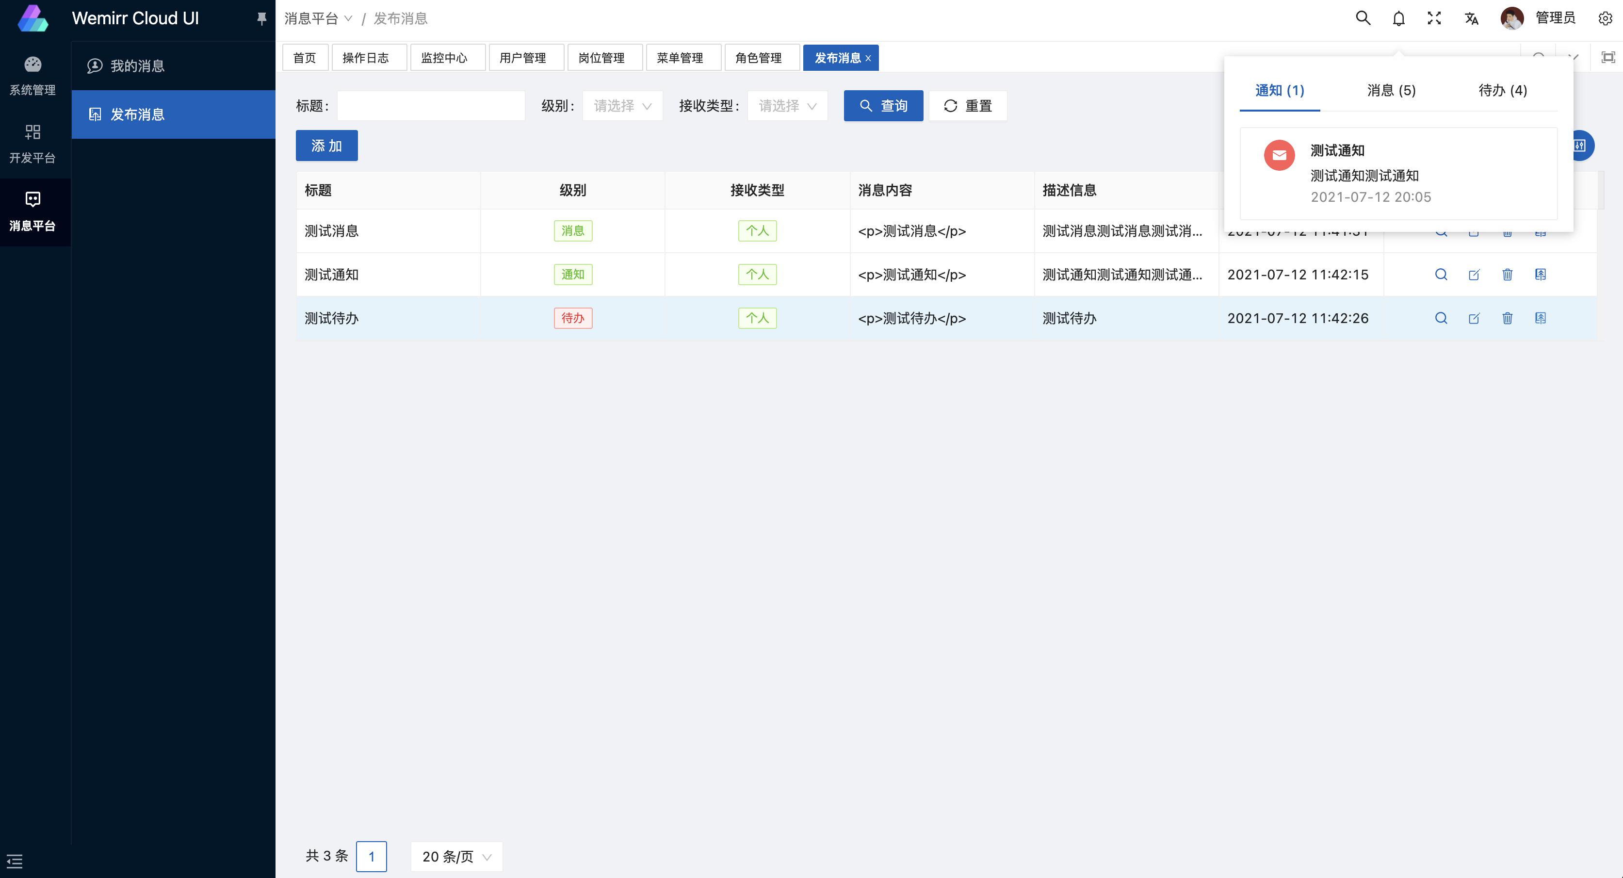Screen dimensions: 1623x878
Task: Open the 接收类型 dropdown selector
Action: click(787, 106)
